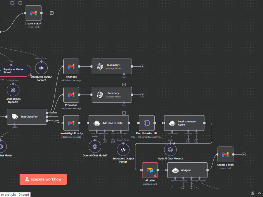263x197 pixels.
Task: Add tool to Lead summary Agent
Action: click(x=196, y=141)
